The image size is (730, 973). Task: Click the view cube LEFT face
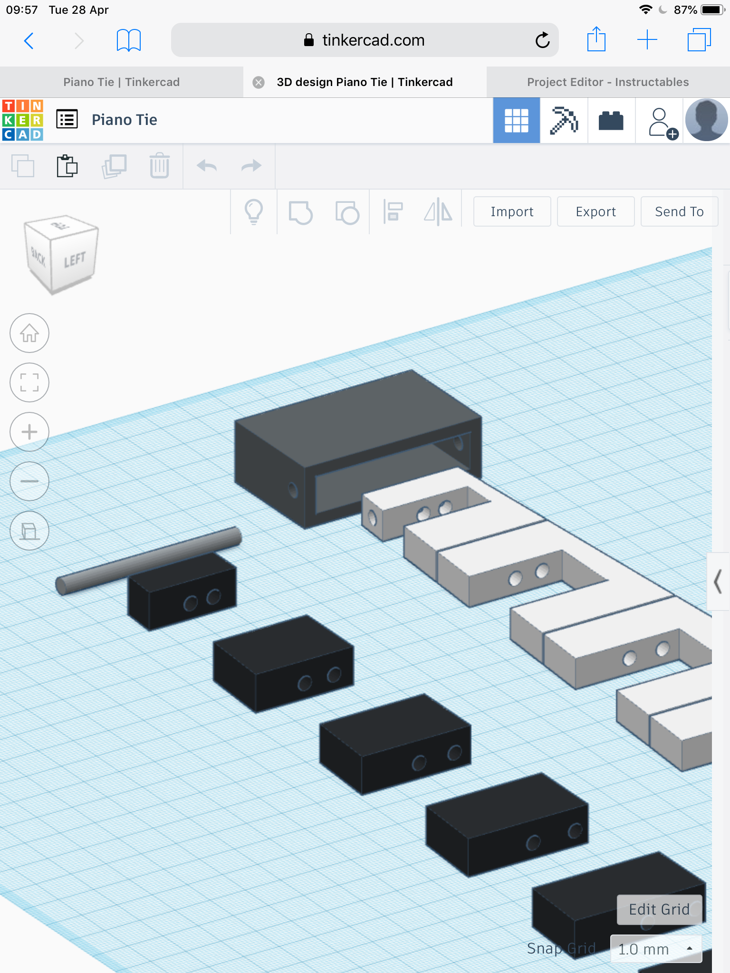tap(74, 260)
